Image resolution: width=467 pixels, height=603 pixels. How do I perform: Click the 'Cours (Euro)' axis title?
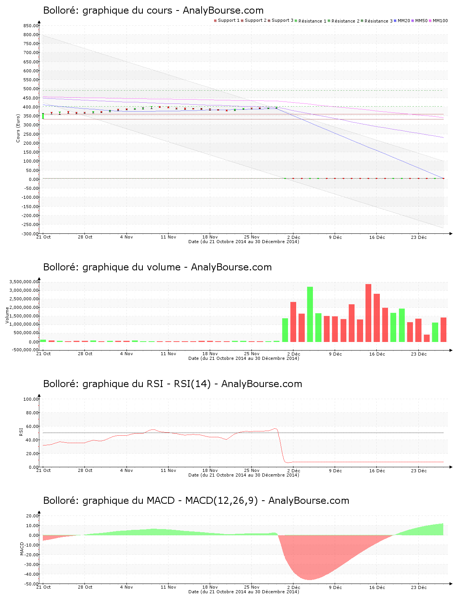click(18, 128)
